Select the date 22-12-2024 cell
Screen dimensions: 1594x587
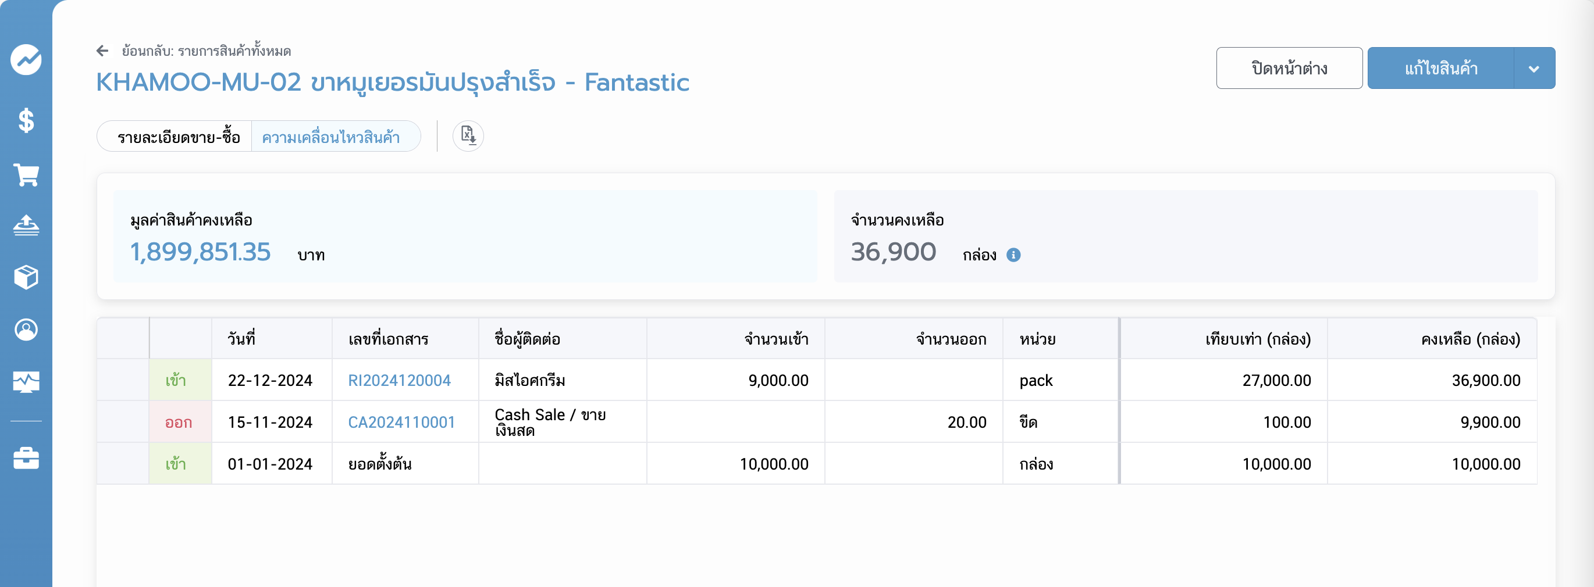271,380
